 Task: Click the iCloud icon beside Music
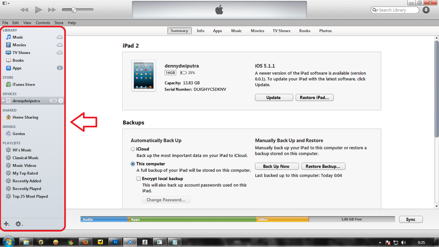pos(60,37)
